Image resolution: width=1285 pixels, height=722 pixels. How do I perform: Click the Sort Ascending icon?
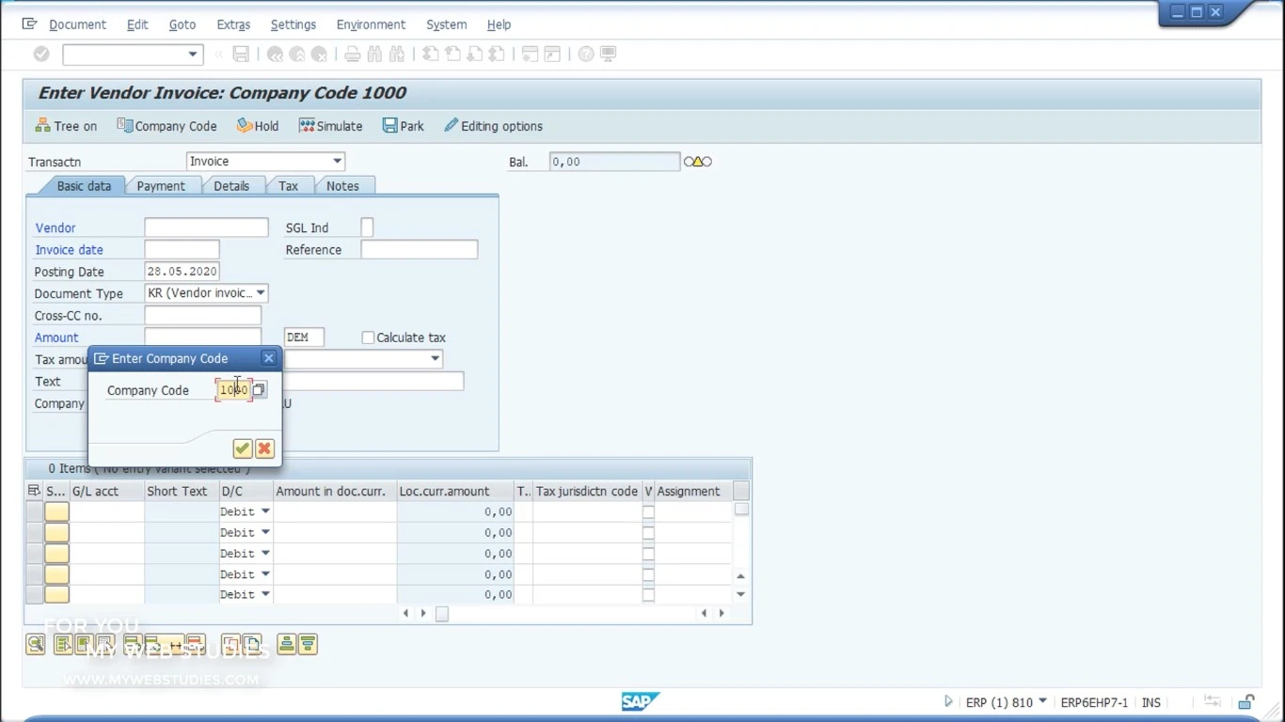(286, 645)
